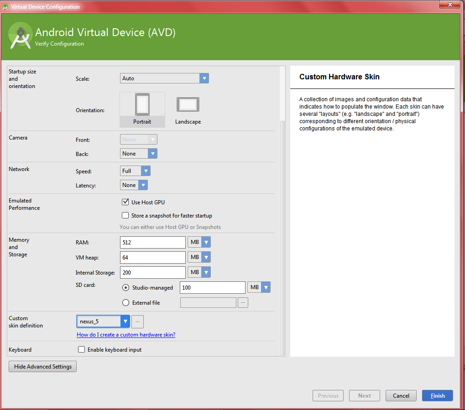Browse for external SD card file
The height and width of the screenshot is (410, 465).
tap(243, 303)
